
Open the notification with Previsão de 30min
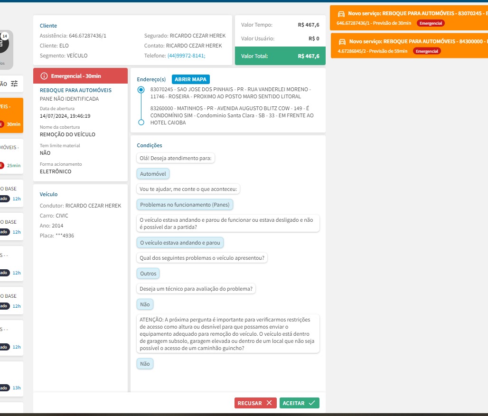click(x=409, y=18)
